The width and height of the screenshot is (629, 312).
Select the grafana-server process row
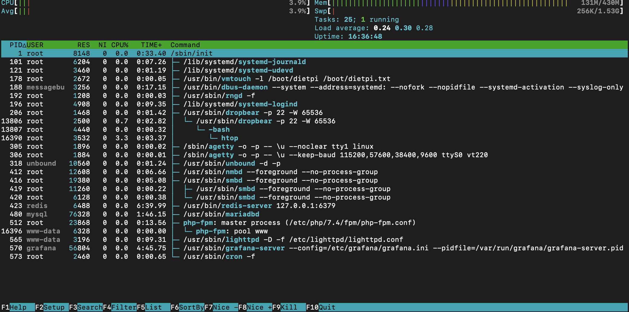pyautogui.click(x=314, y=248)
